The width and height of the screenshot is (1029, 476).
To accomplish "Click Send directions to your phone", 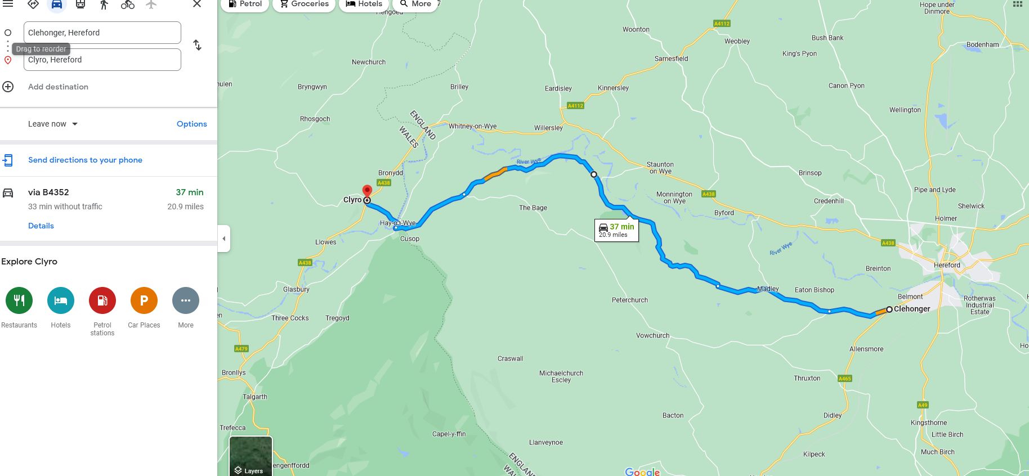I will click(x=85, y=160).
